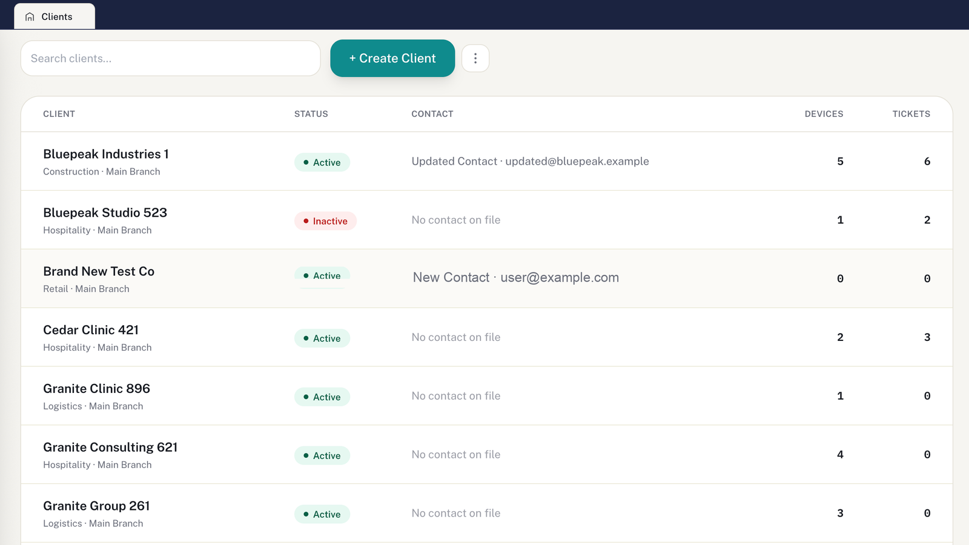The width and height of the screenshot is (969, 545).
Task: Click 'Retail · Main Branch' subtitle
Action: point(86,289)
